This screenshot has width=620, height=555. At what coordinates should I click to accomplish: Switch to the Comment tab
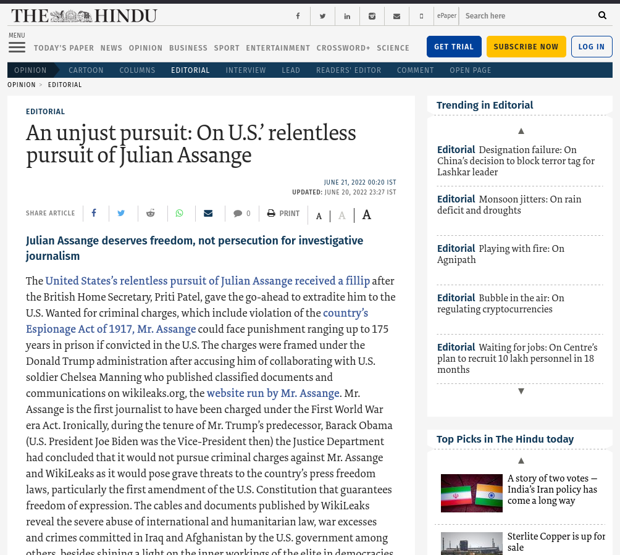[x=415, y=70]
